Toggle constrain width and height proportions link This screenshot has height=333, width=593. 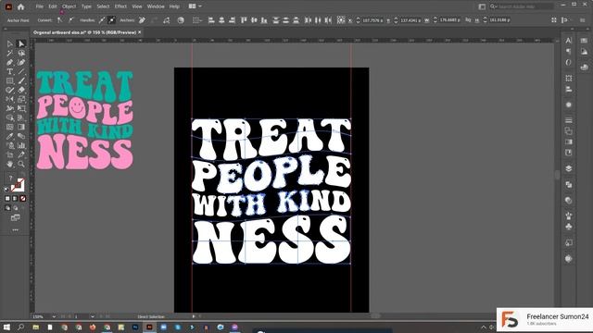[x=468, y=19]
